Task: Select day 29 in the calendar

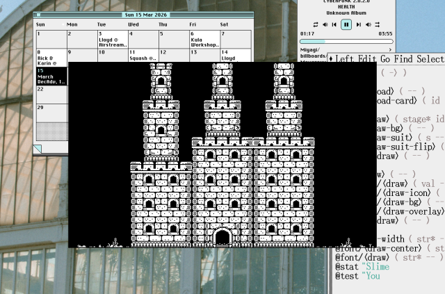Action: point(51,113)
